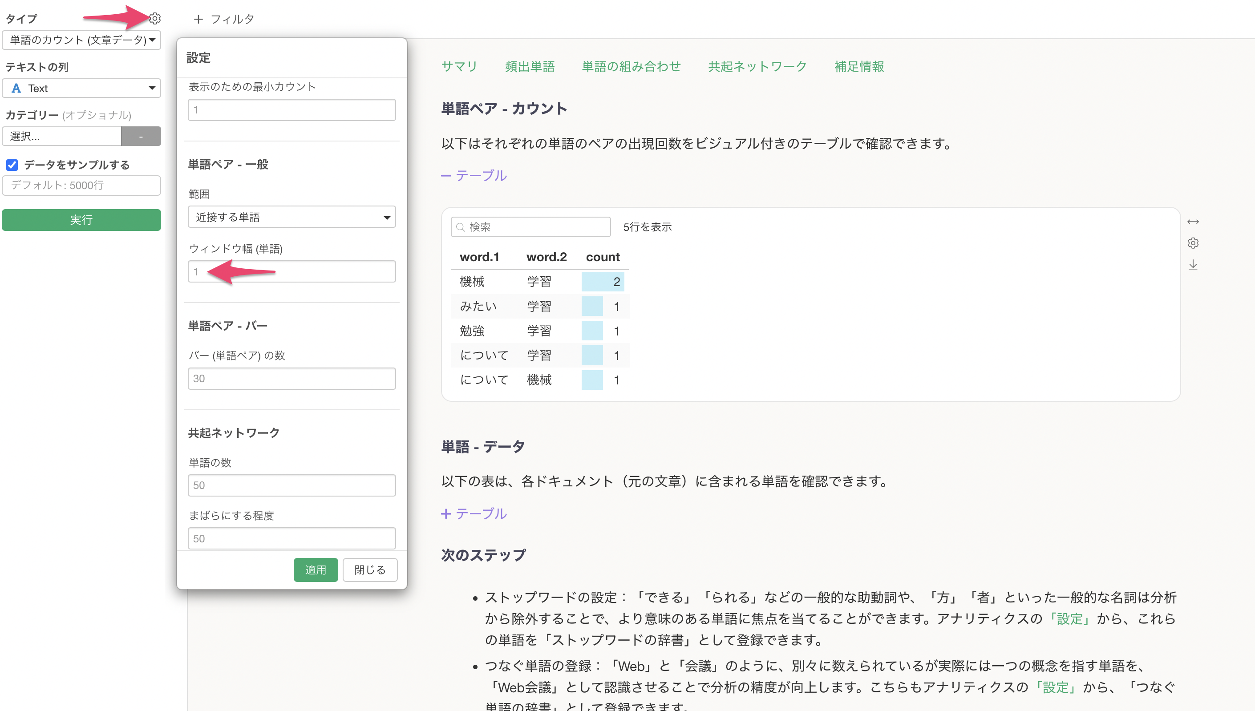Click the search magnifier icon in table
This screenshot has height=711, width=1255.
pos(460,227)
